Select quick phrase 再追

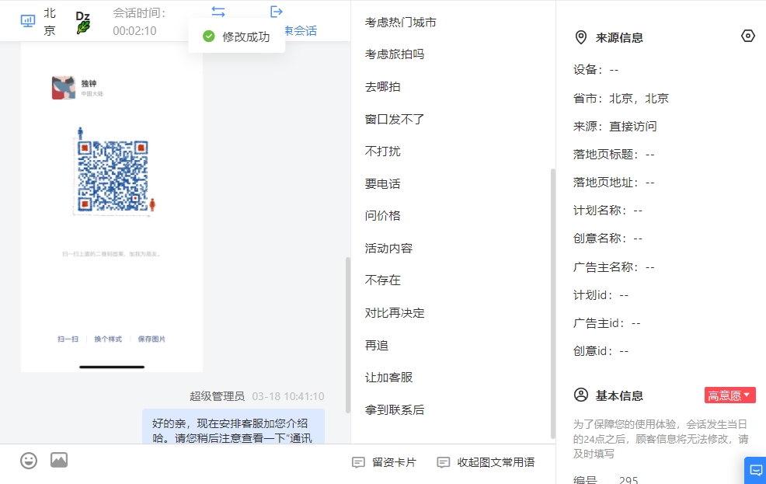pos(377,345)
